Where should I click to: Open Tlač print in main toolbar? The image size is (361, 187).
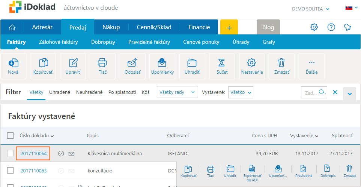(x=102, y=66)
